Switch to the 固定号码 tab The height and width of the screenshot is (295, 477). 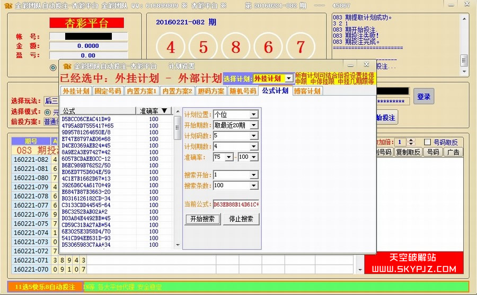tap(108, 91)
